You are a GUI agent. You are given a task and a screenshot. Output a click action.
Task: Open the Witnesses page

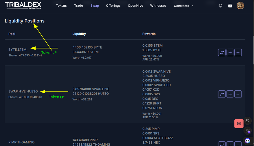coord(158,6)
